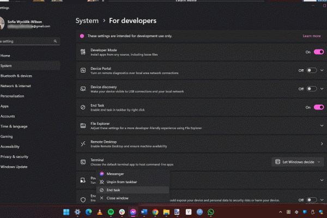This screenshot has width=327, height=218.
Task: Open Network & internet settings
Action: pos(30,86)
